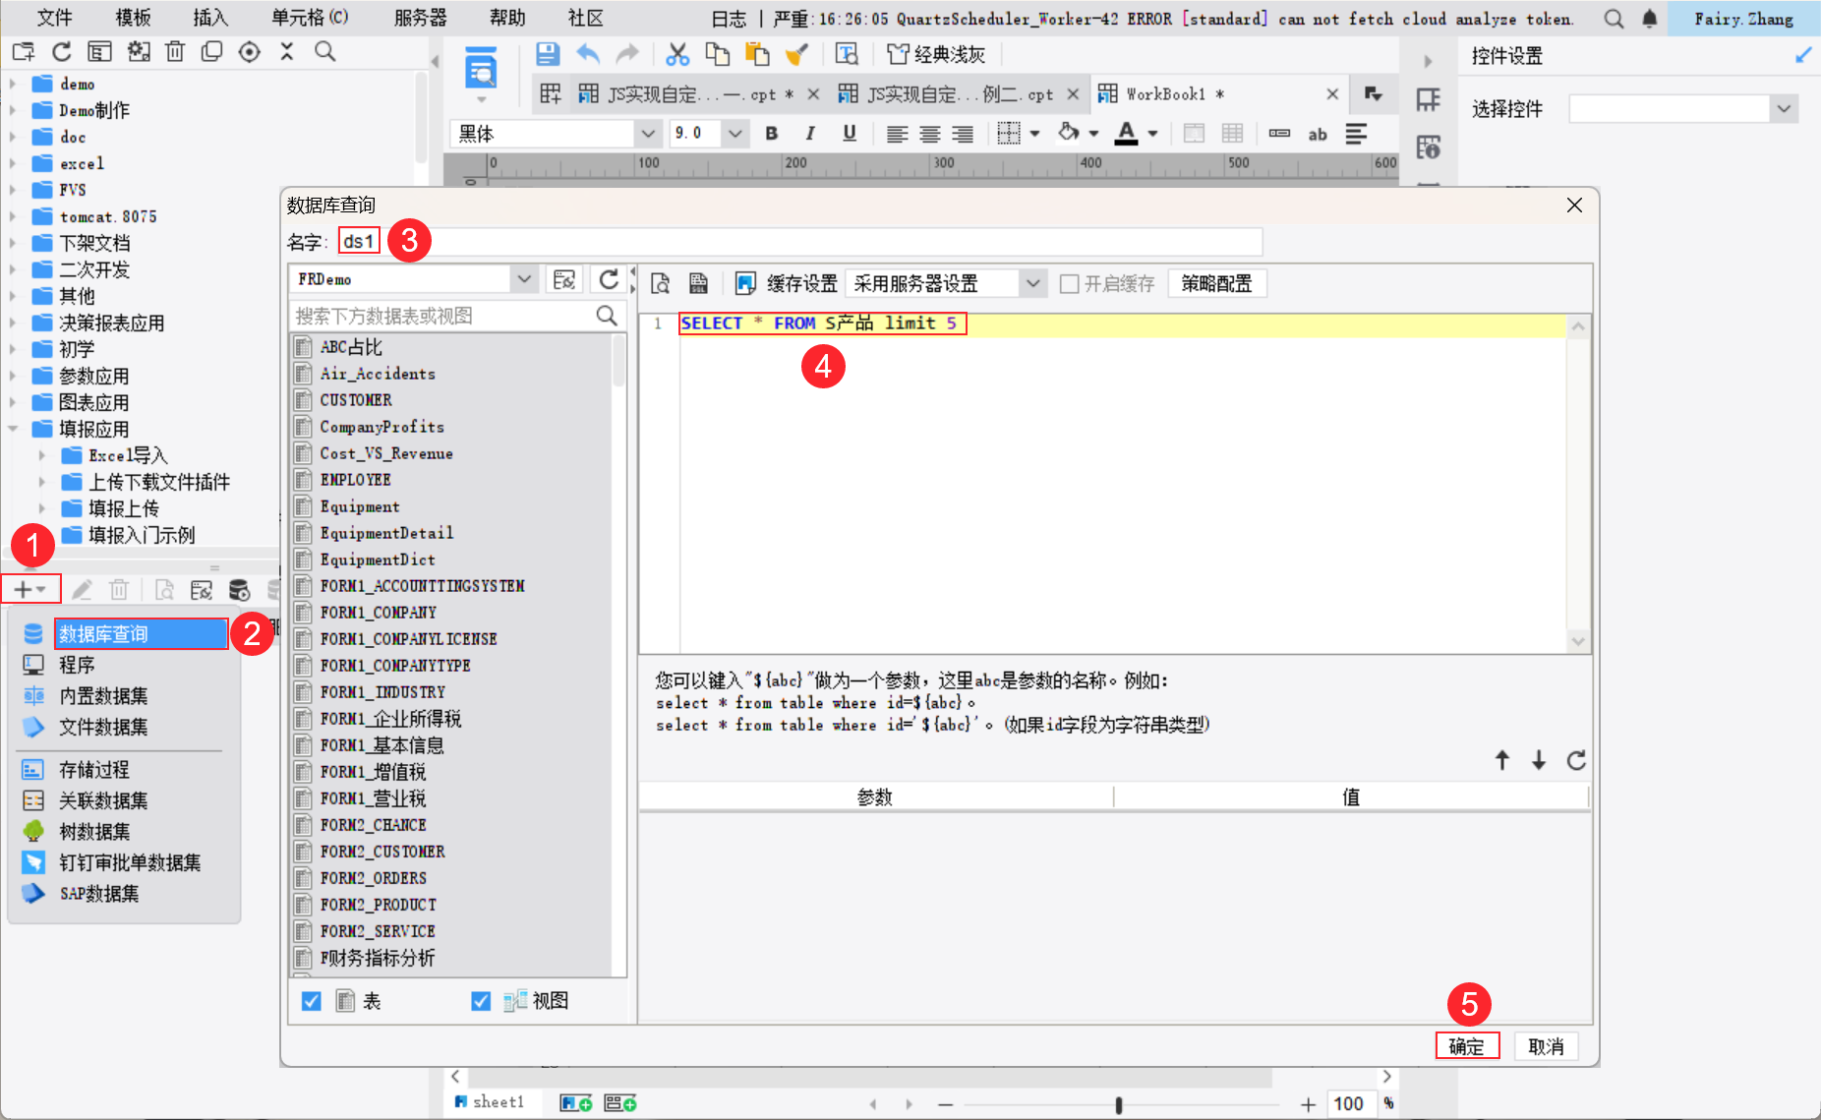Click the search magnifier in file tree toolbar

(324, 52)
